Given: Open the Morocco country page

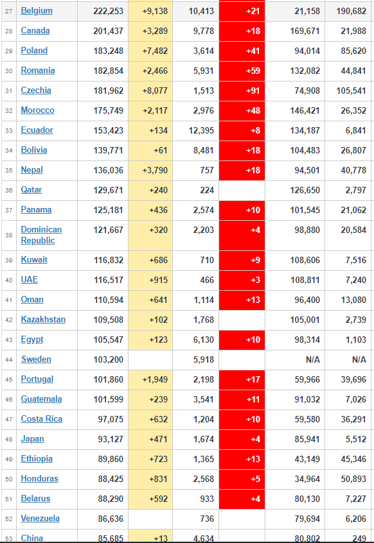Looking at the screenshot, I should [x=37, y=110].
